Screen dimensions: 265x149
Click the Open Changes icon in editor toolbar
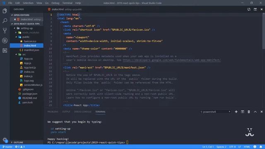[x=249, y=9]
